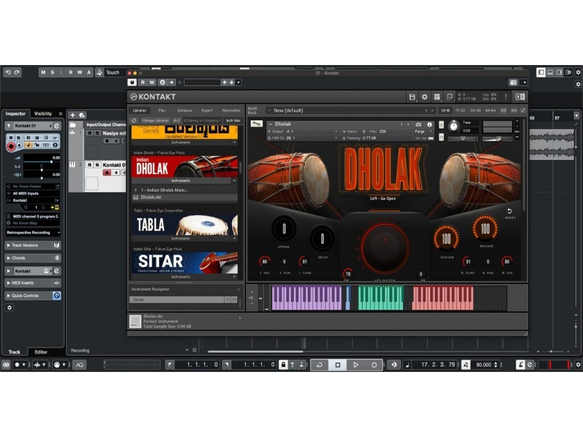Switch to the Database tab in Kontakt
This screenshot has width=583, height=437.
click(x=184, y=111)
